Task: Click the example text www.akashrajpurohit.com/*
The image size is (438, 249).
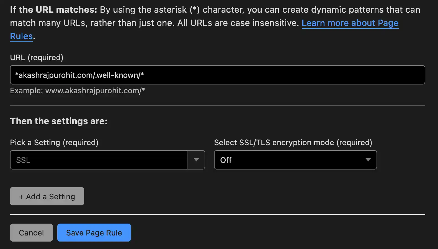Action: click(95, 91)
